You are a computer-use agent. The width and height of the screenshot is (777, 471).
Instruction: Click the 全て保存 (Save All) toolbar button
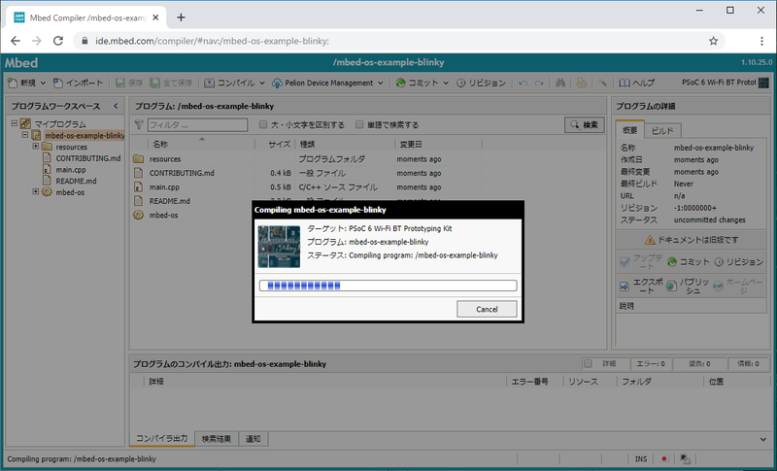point(171,83)
